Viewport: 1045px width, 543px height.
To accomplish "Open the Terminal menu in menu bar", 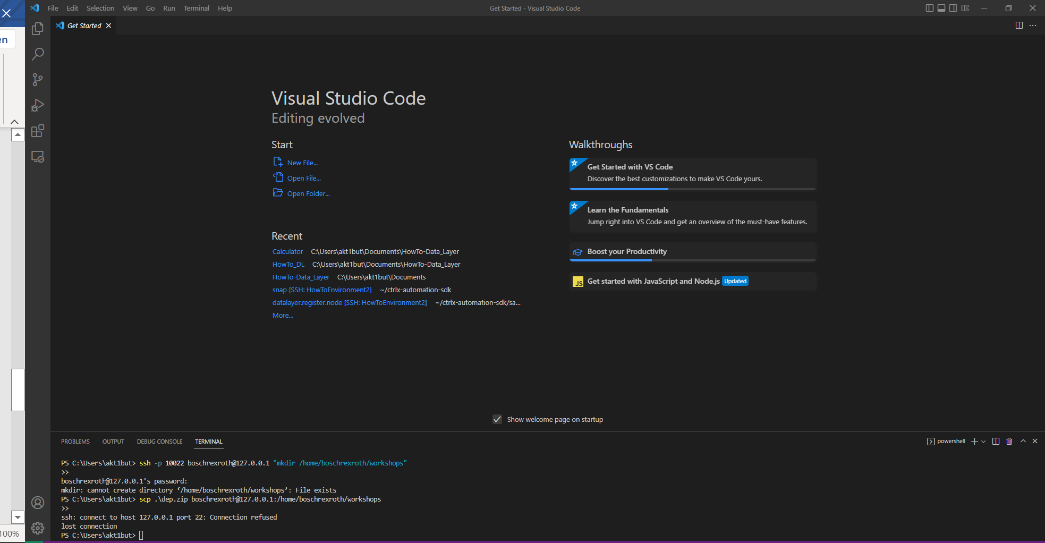I will click(x=196, y=8).
